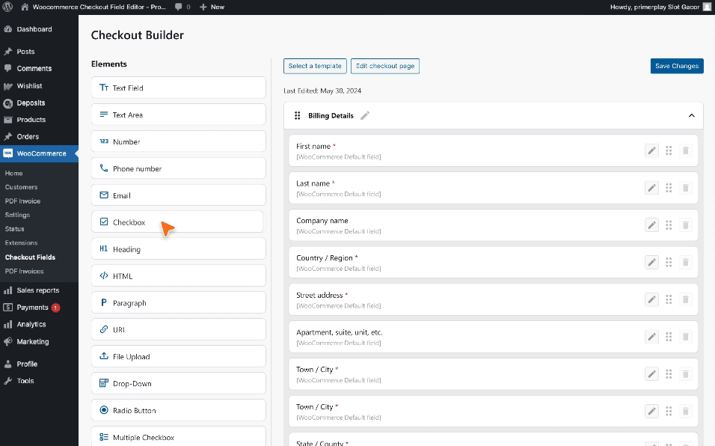This screenshot has height=446, width=715.
Task: Collapse the Billing Details section
Action: [691, 116]
